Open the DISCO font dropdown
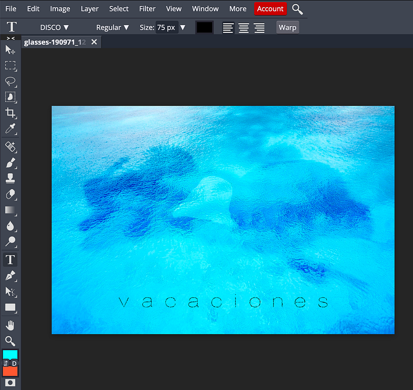The height and width of the screenshot is (390, 413). coord(54,27)
